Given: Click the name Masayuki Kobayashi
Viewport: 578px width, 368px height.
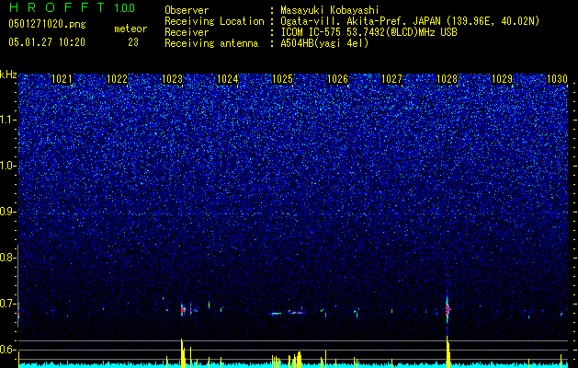Looking at the screenshot, I should coord(330,10).
